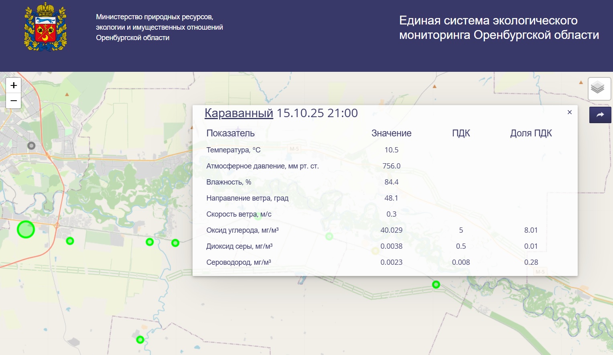Click the green monitoring station marker at bottom center
613x355 pixels.
point(140,339)
